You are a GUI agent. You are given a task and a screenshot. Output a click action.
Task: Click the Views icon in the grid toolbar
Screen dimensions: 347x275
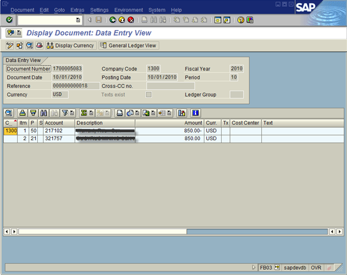pos(130,113)
